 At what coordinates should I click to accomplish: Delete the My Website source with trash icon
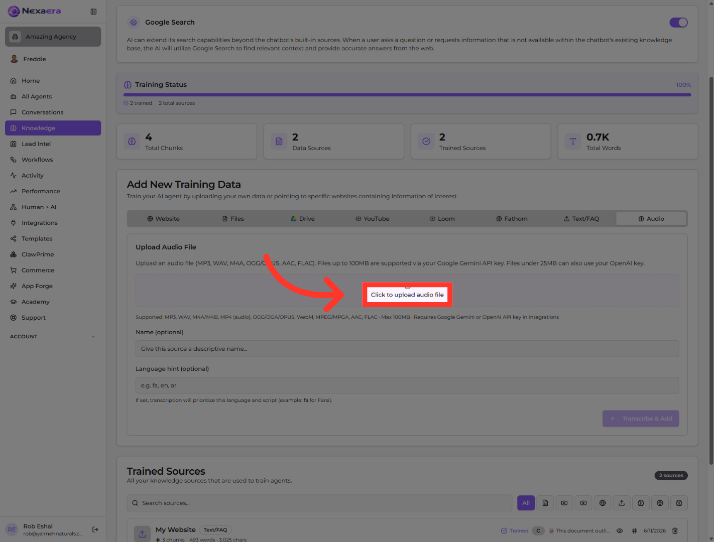pos(675,530)
